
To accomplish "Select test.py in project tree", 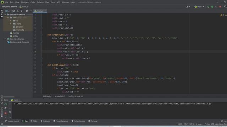I will coord(14,36).
